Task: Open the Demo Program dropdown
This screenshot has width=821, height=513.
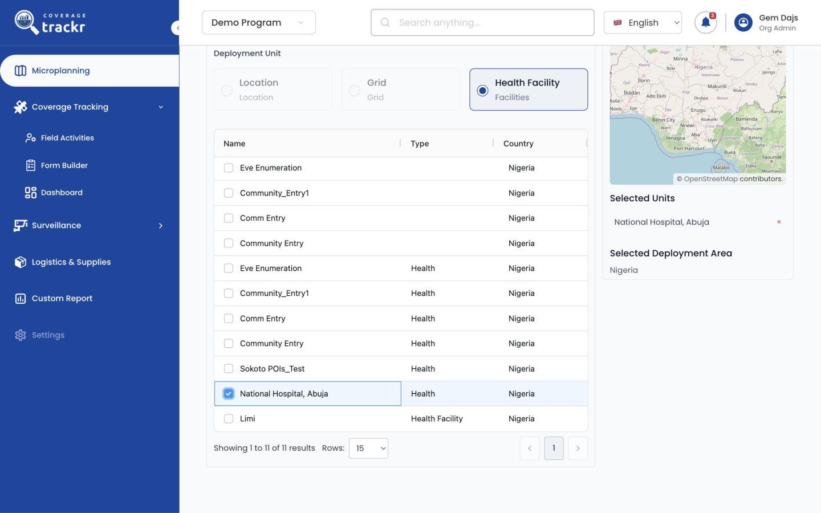Action: click(x=259, y=23)
